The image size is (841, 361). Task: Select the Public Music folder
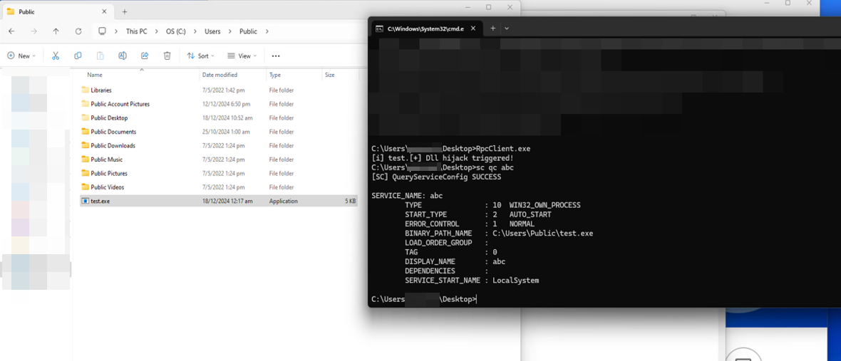(219, 159)
